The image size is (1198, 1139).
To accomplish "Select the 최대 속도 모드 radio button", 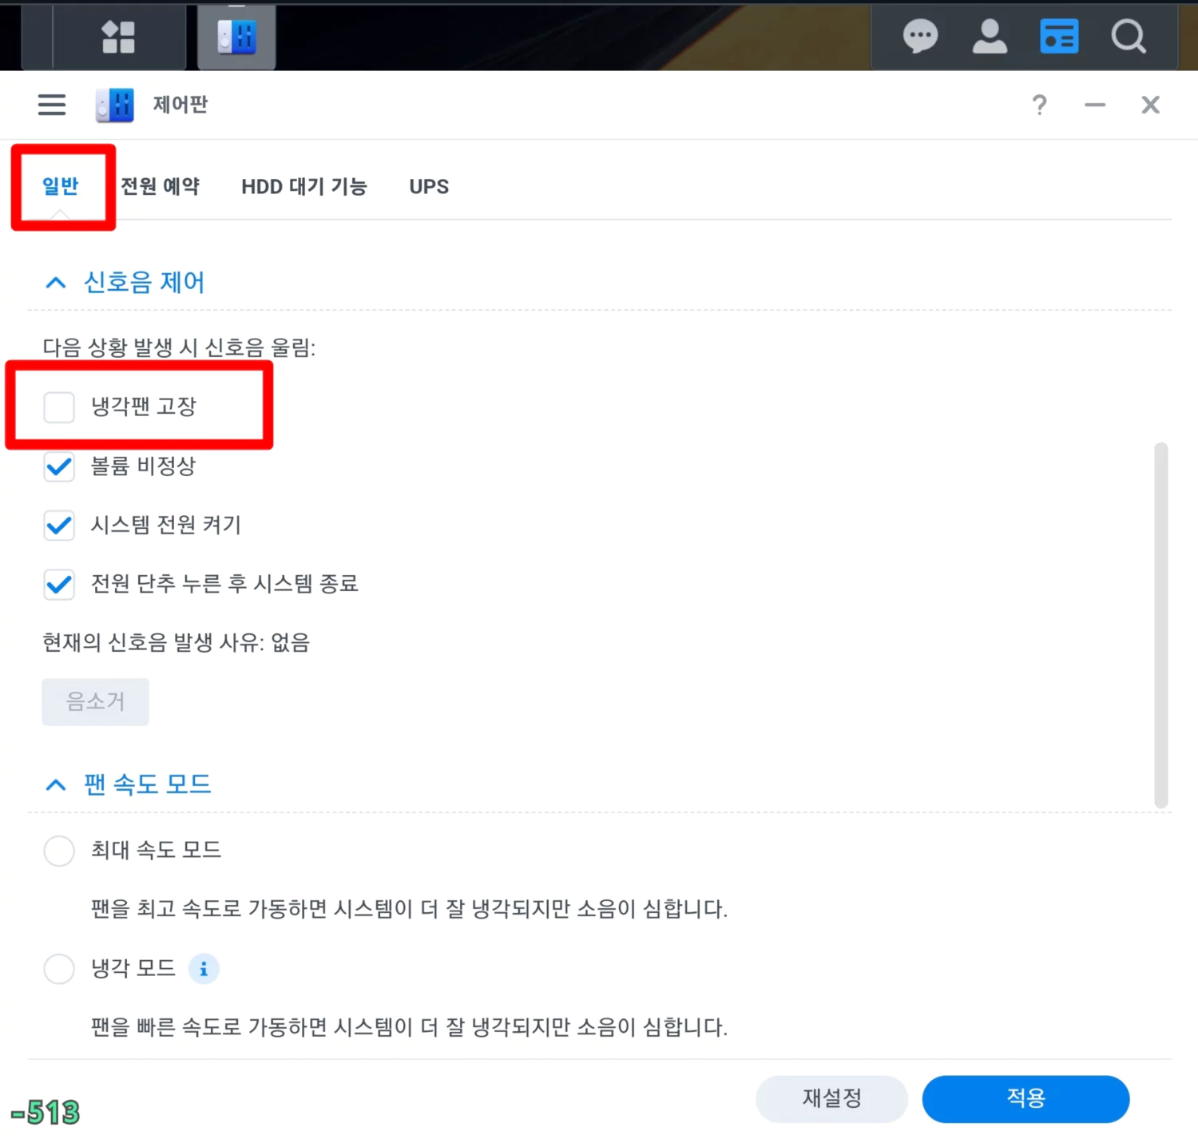I will pos(59,851).
